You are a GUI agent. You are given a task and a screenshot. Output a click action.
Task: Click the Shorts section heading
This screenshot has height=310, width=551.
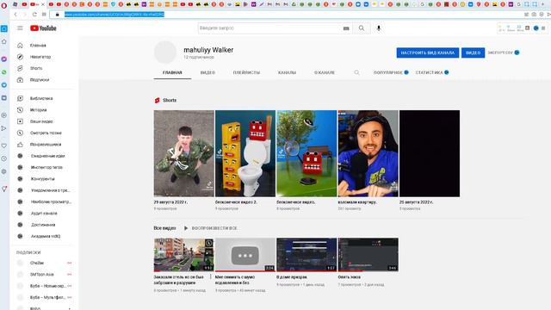pyautogui.click(x=170, y=100)
